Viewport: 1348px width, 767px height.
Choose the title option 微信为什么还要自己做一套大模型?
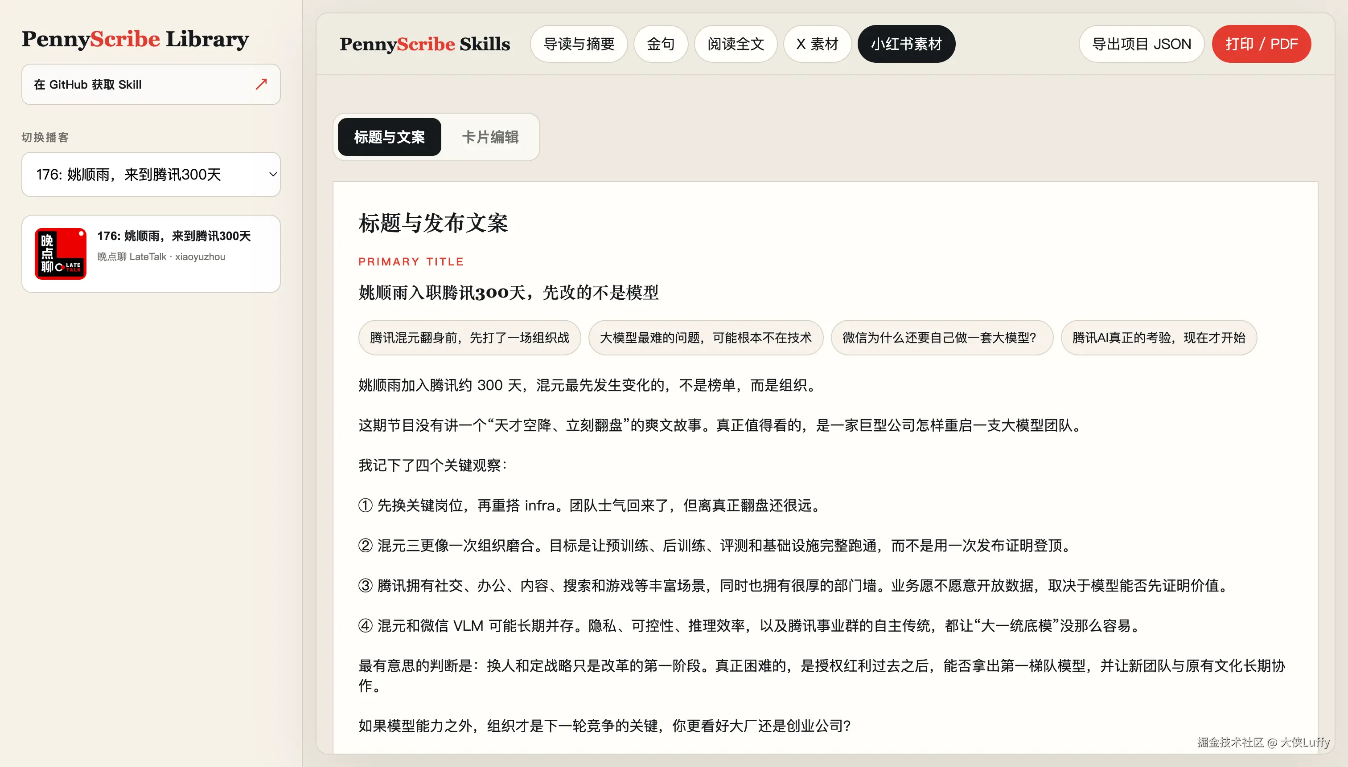941,338
